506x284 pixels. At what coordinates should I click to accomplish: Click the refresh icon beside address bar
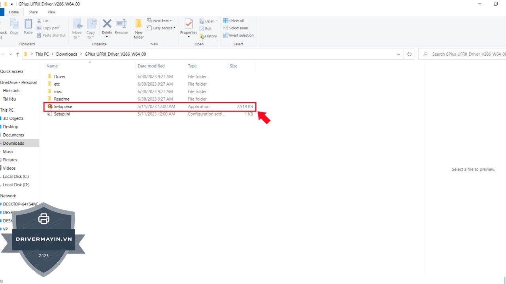410,54
